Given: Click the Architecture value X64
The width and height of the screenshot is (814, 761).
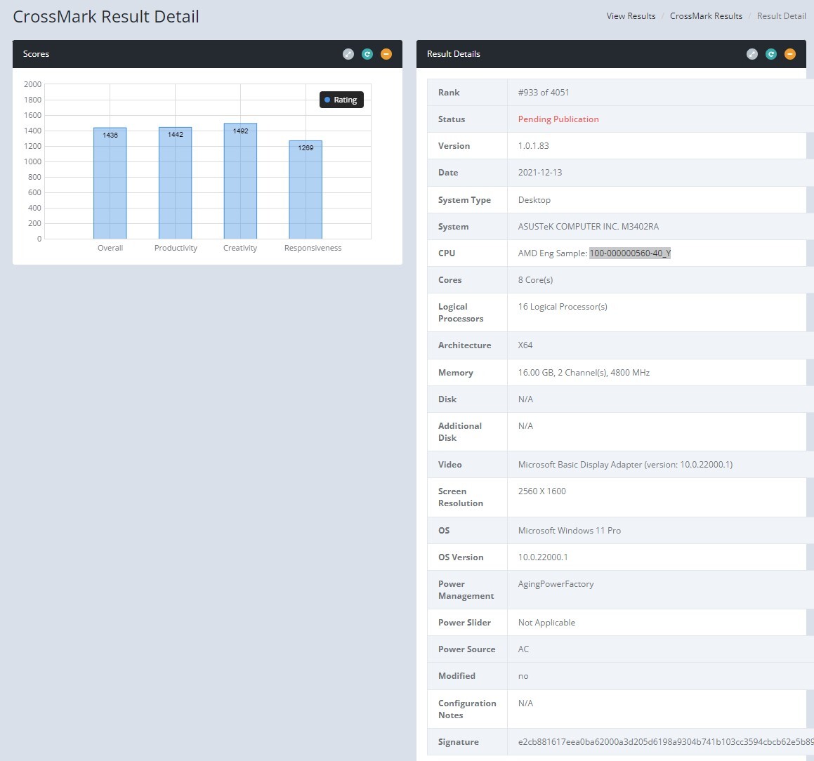Looking at the screenshot, I should click(x=525, y=345).
